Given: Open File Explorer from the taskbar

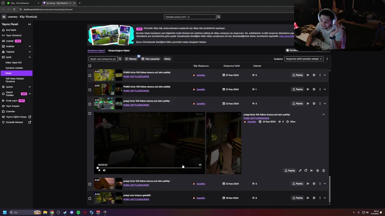Looking at the screenshot, I should [x=45, y=212].
